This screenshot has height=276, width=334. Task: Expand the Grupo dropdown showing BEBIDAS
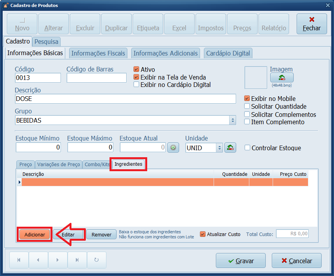(x=233, y=120)
